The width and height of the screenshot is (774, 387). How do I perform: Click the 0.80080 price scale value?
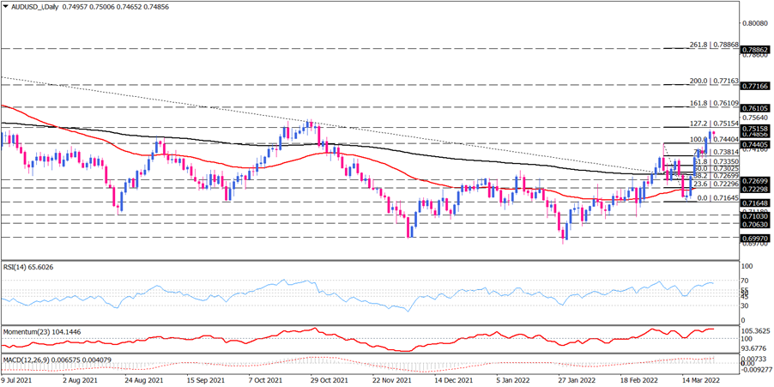755,23
